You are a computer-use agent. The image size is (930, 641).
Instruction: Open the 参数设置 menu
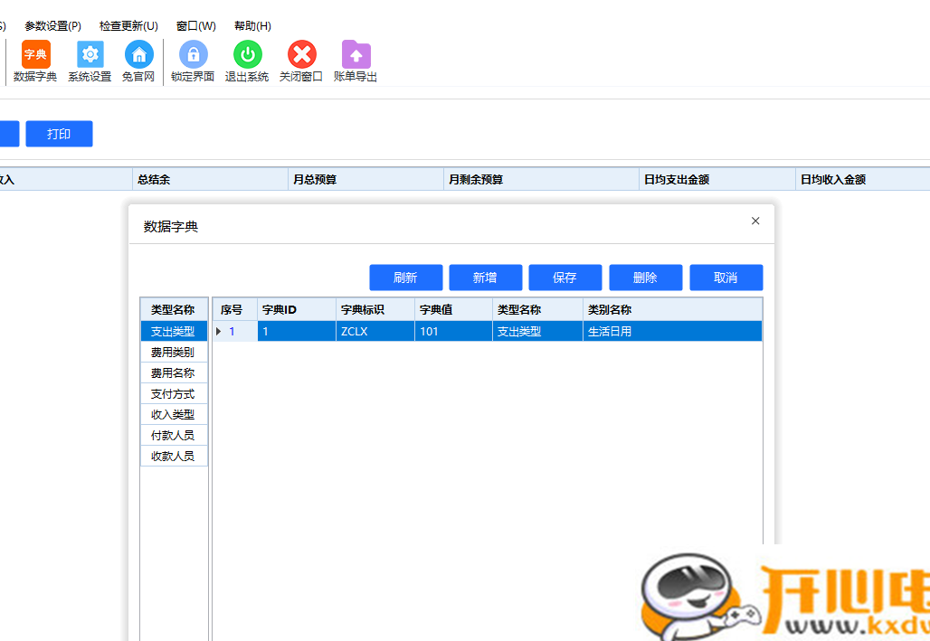click(52, 24)
